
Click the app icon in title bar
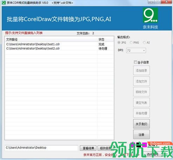point(4,3)
